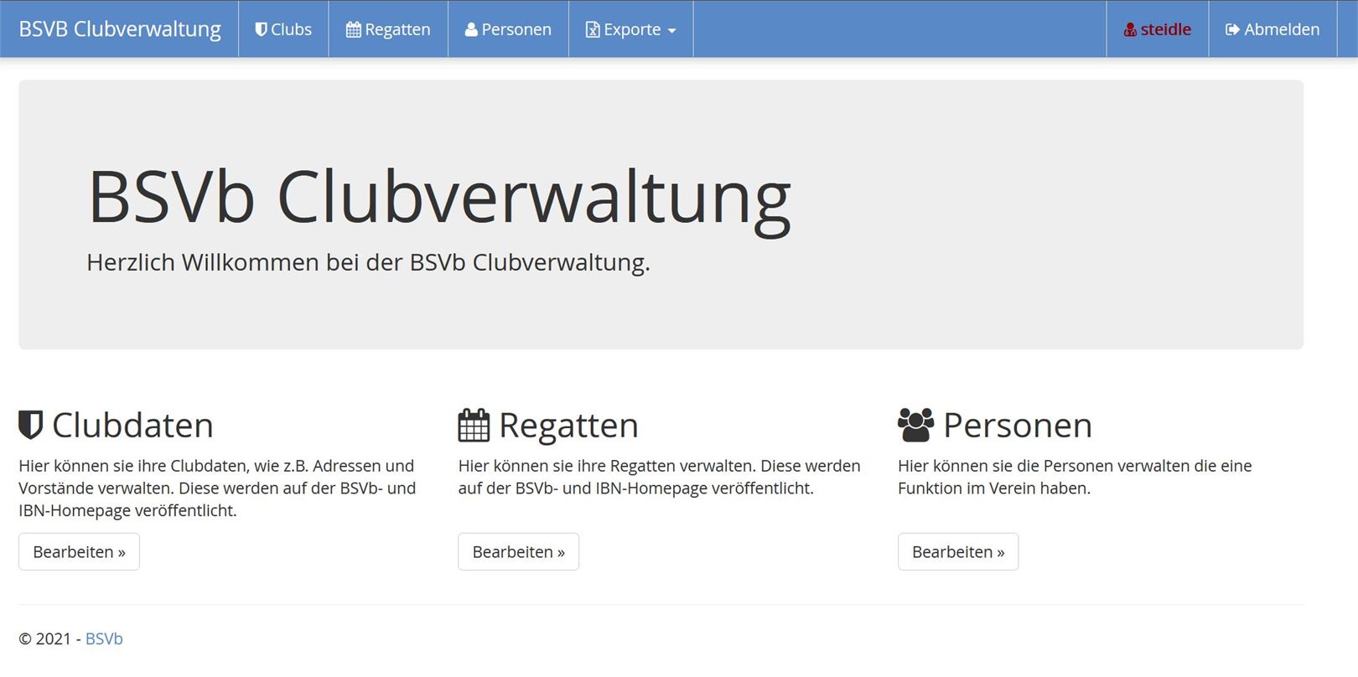Click the Herzlich Willkommen subtitle text
The height and width of the screenshot is (677, 1358).
(368, 262)
